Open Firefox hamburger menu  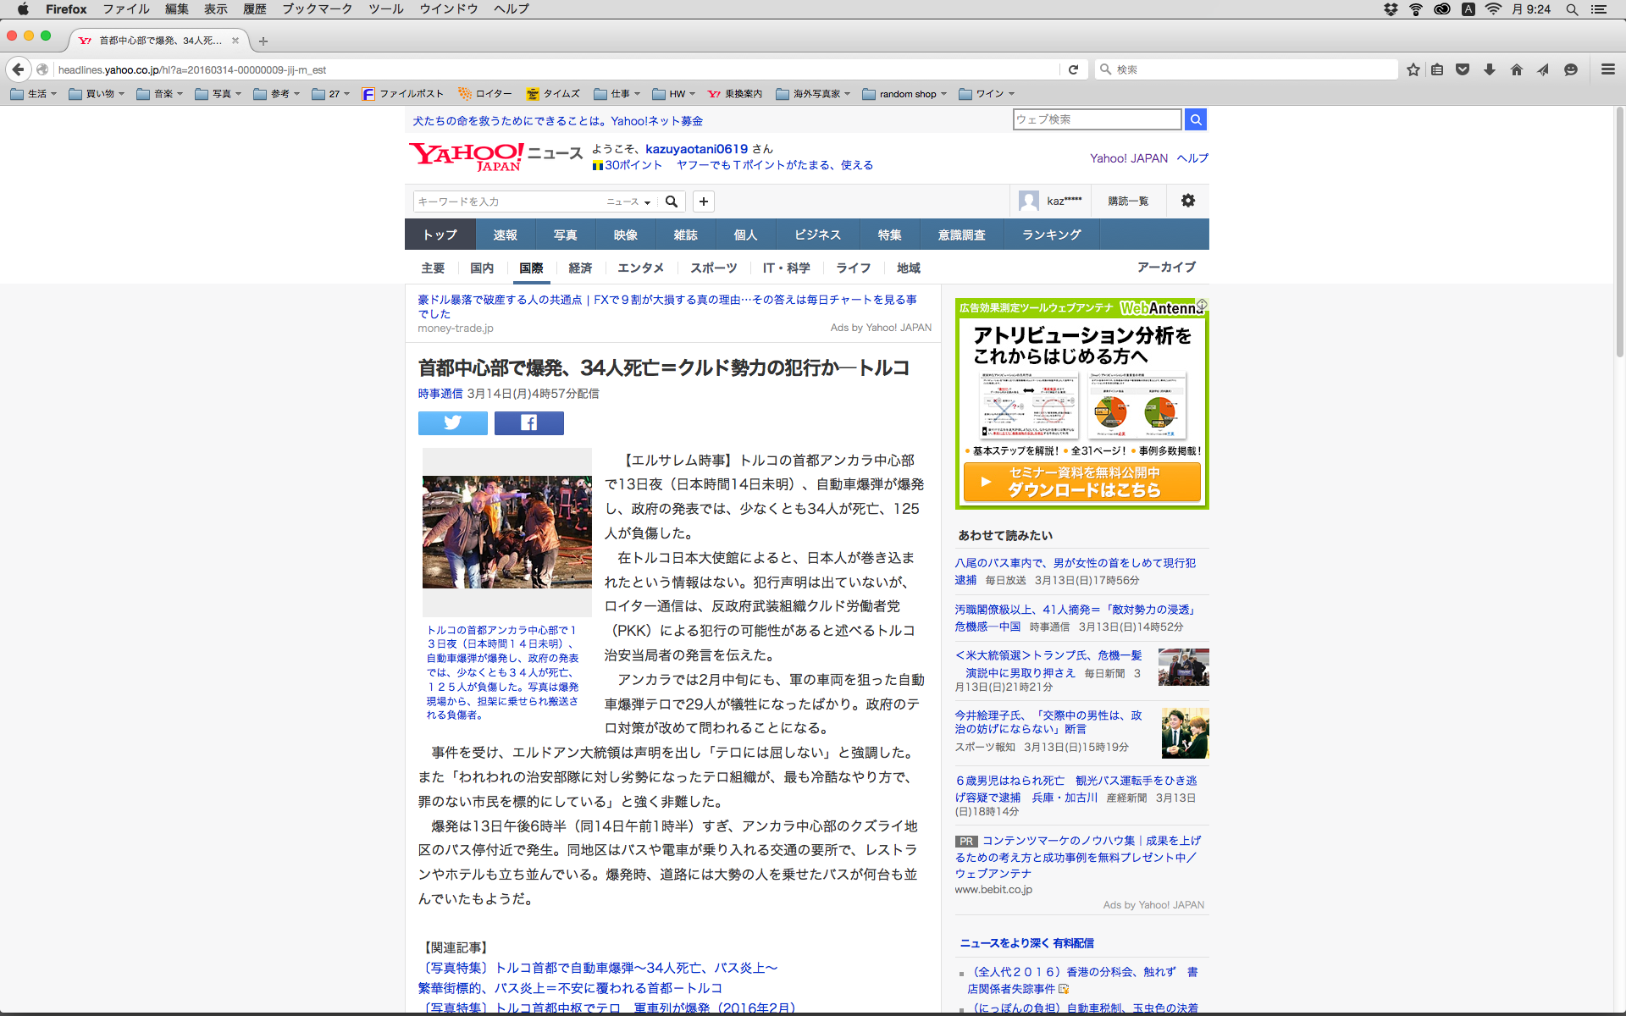[x=1607, y=69]
